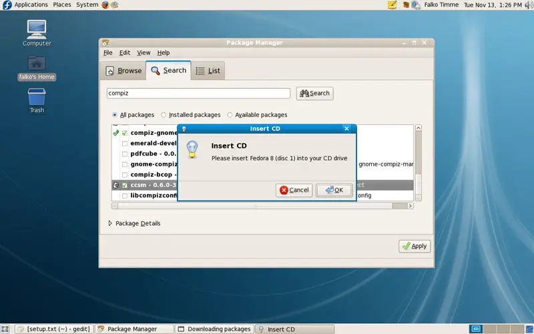Open the sticky notes applet icon
Viewport: 534px width, 334px height.
point(392,5)
